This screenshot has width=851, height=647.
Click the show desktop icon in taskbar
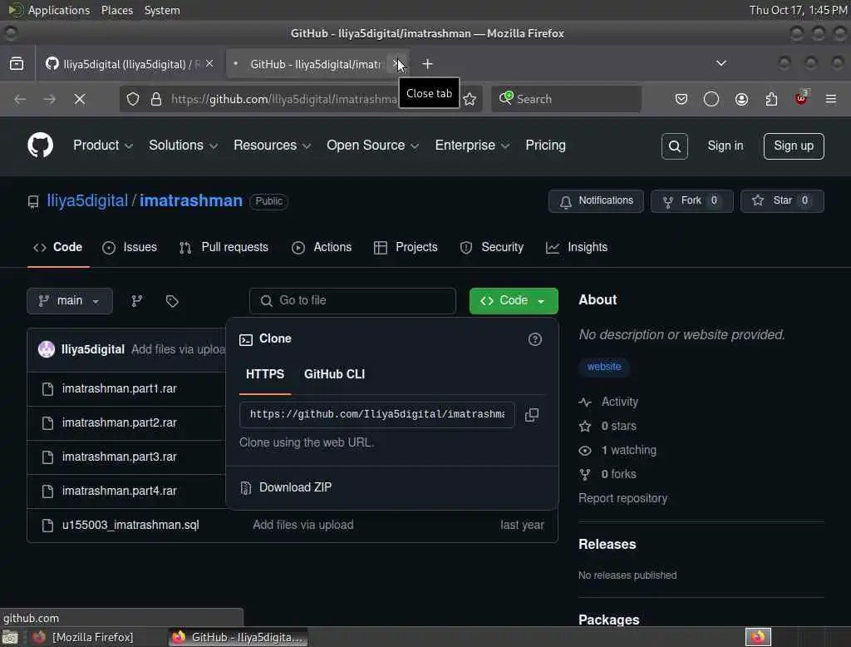(x=10, y=637)
